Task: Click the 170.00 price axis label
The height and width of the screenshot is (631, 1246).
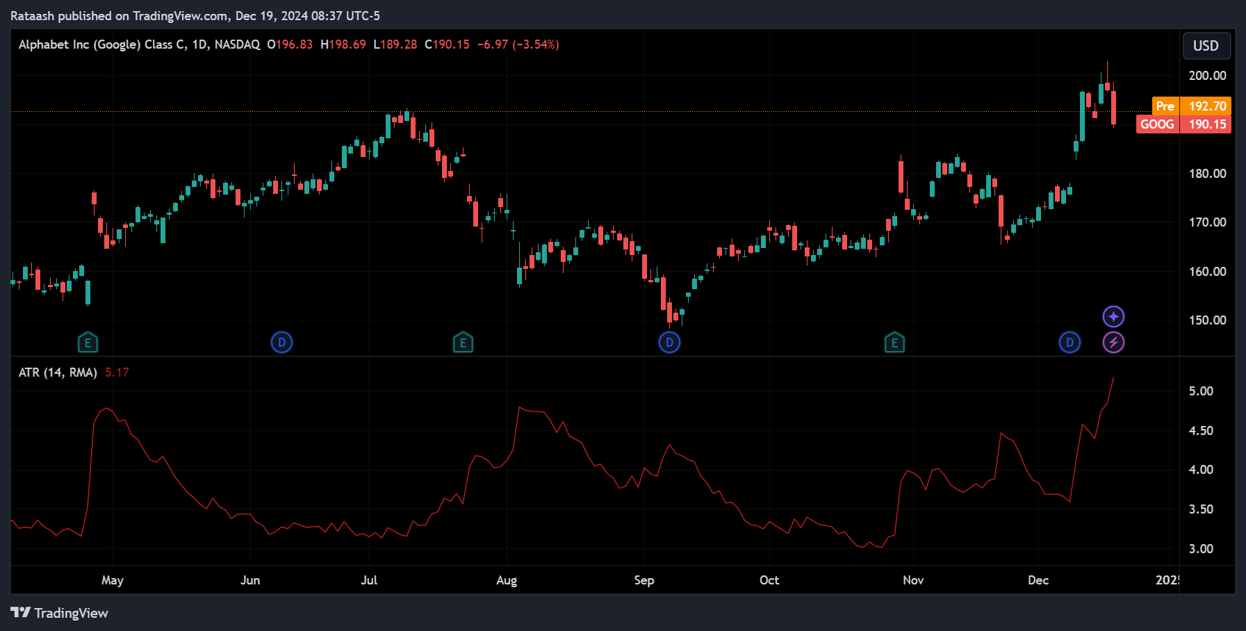Action: [x=1207, y=222]
